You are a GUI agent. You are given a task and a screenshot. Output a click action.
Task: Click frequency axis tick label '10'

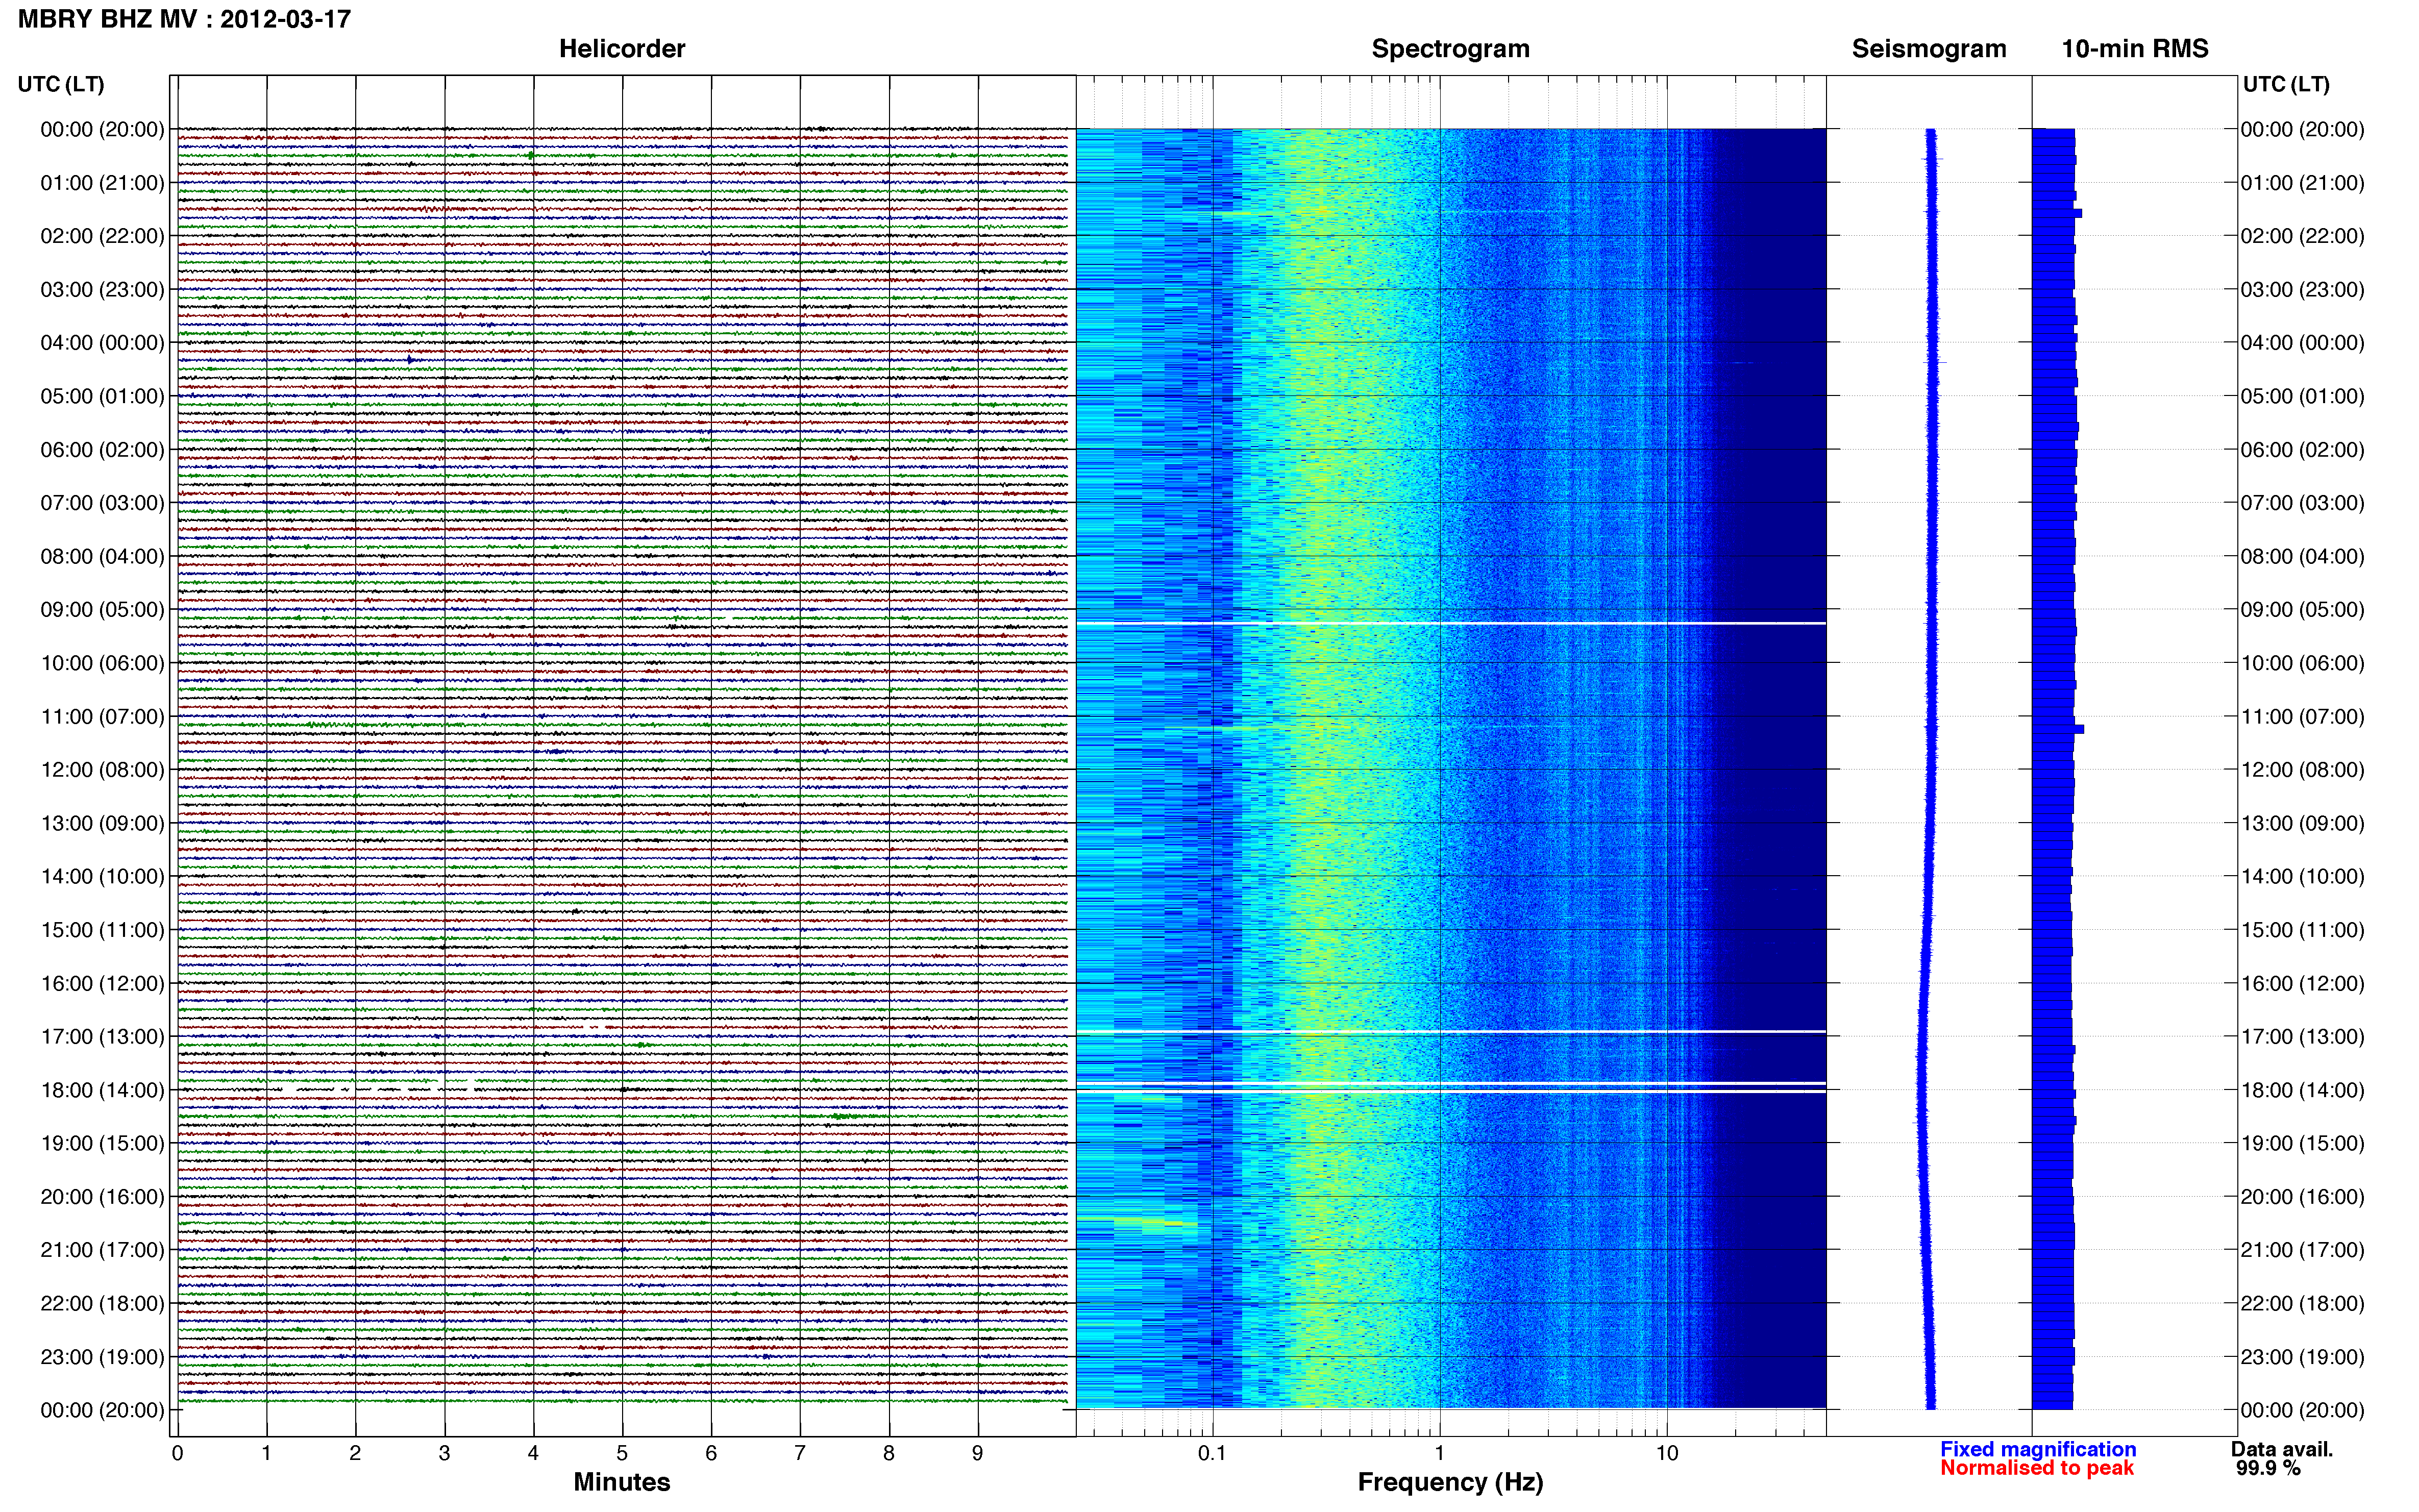pos(1667,1454)
